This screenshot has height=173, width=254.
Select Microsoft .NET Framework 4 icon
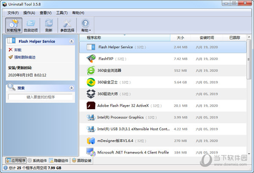tap(91, 152)
